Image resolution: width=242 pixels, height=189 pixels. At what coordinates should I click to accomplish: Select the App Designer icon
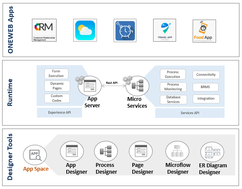[x=72, y=151]
